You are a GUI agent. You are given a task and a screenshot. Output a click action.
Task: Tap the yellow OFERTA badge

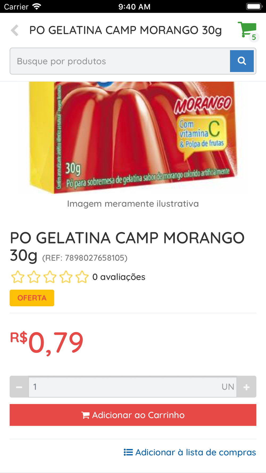[32, 298]
